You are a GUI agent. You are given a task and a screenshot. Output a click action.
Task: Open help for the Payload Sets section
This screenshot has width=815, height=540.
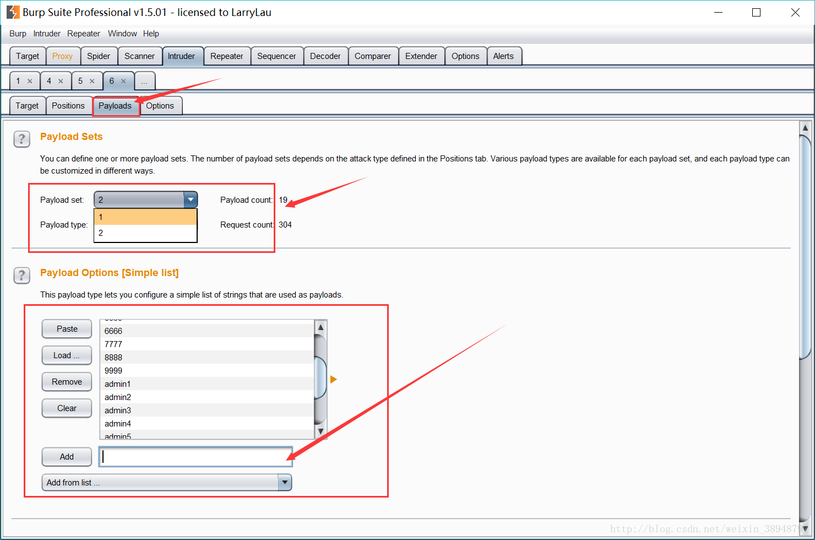point(21,139)
